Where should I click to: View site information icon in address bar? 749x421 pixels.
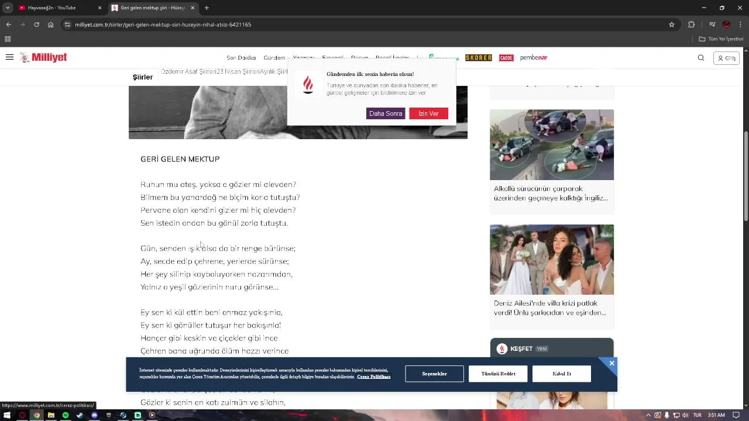pyautogui.click(x=67, y=25)
